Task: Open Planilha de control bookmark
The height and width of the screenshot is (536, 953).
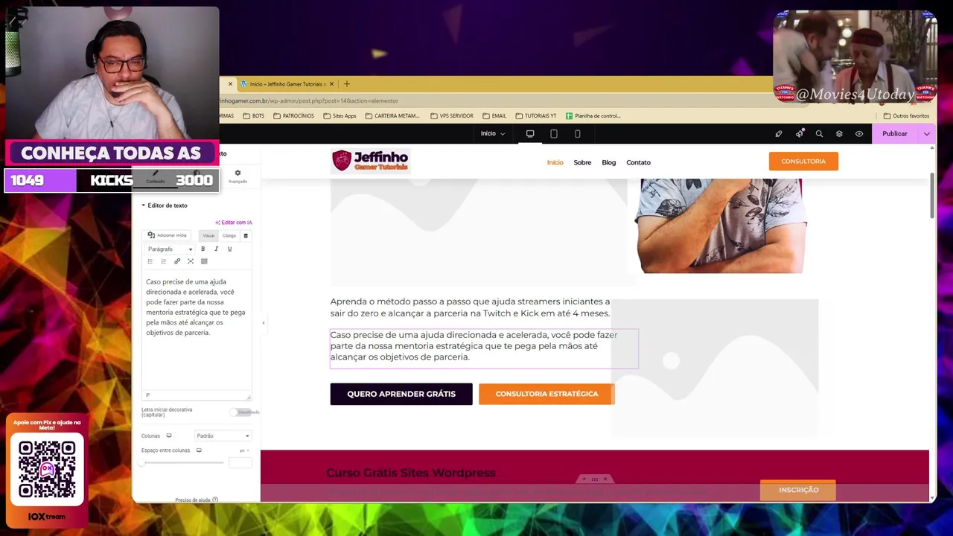Action: [593, 116]
